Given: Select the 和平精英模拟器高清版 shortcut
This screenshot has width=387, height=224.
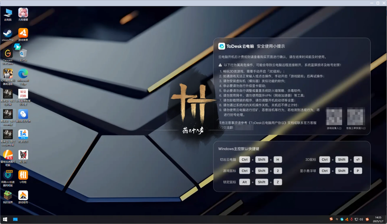Looking at the screenshot, I should pos(8,77).
